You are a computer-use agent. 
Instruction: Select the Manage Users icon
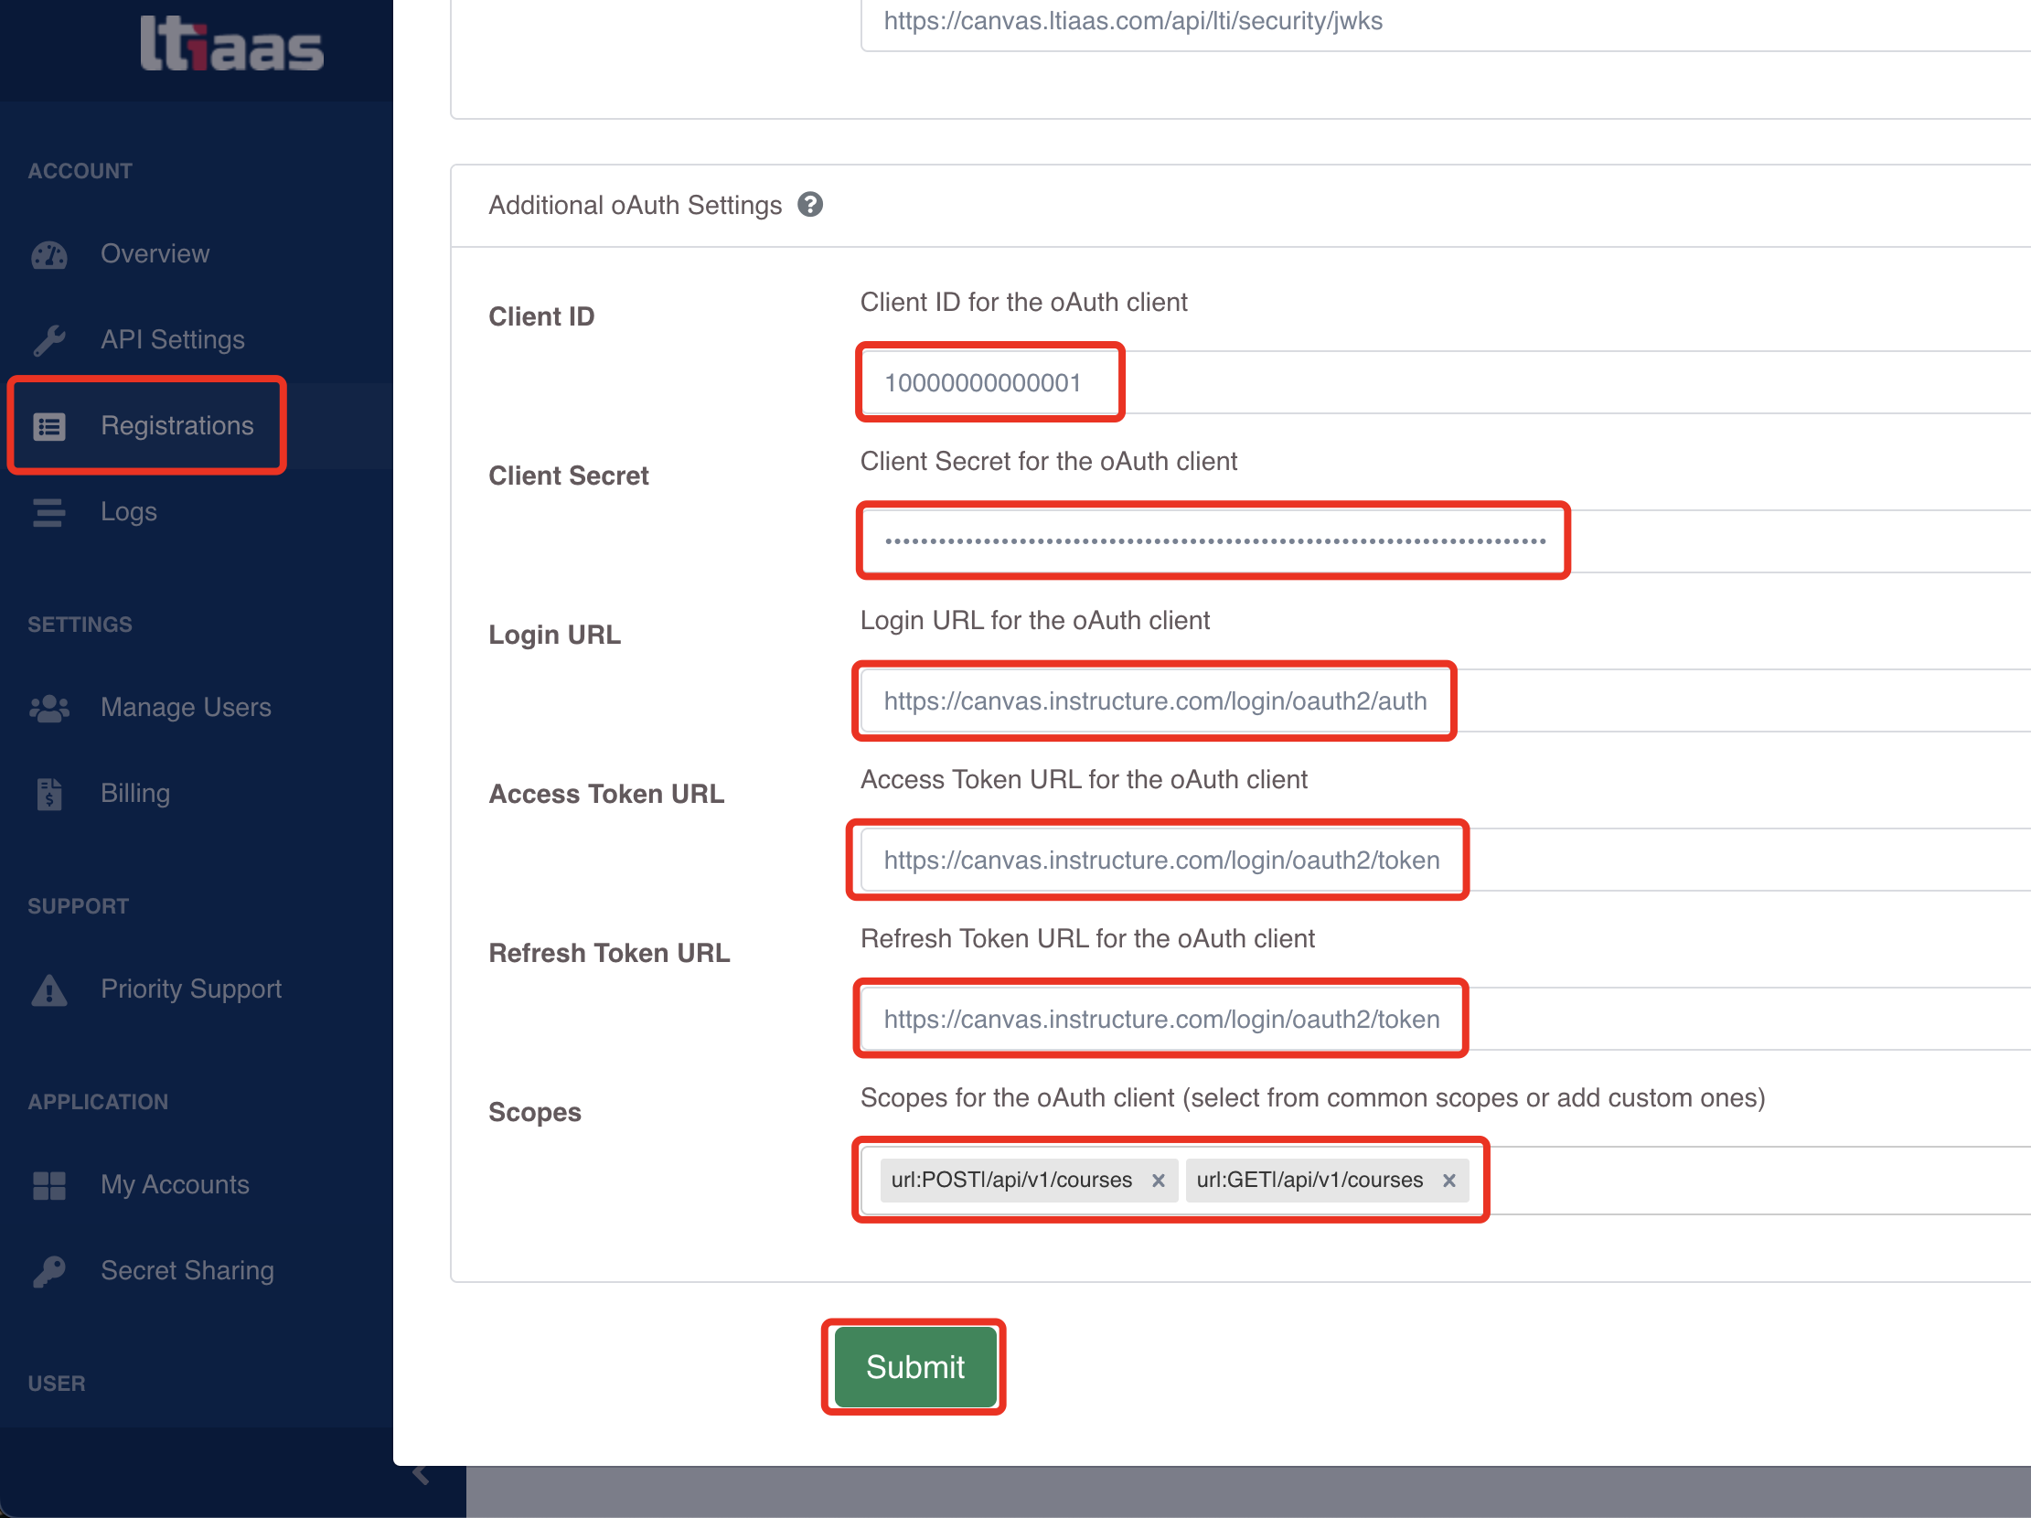coord(48,707)
